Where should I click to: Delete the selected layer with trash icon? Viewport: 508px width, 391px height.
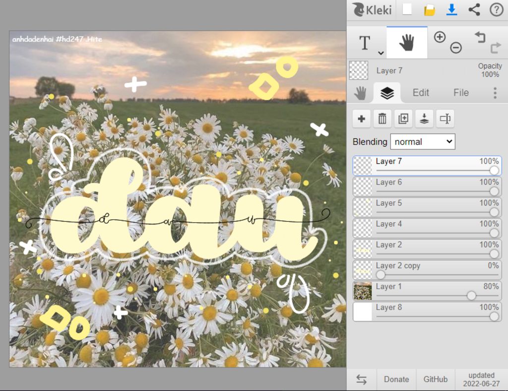pos(382,119)
